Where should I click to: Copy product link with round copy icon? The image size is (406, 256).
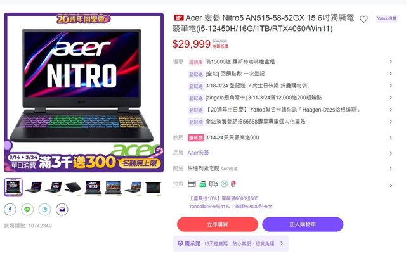point(45,209)
